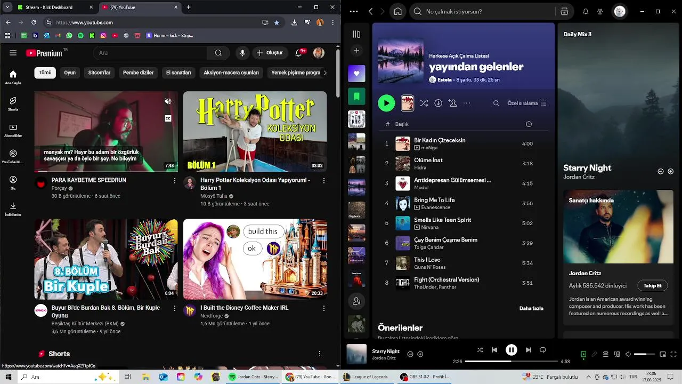Image resolution: width=682 pixels, height=384 pixels.
Task: Adjust the Spotify volume slider
Action: click(x=644, y=354)
